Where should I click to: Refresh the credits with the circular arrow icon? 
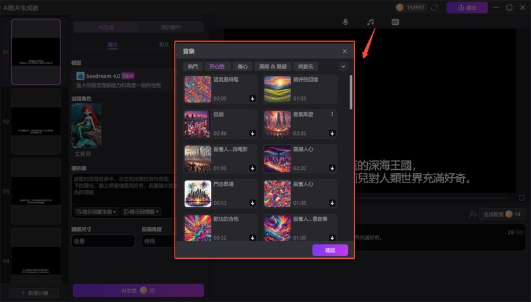coord(434,7)
